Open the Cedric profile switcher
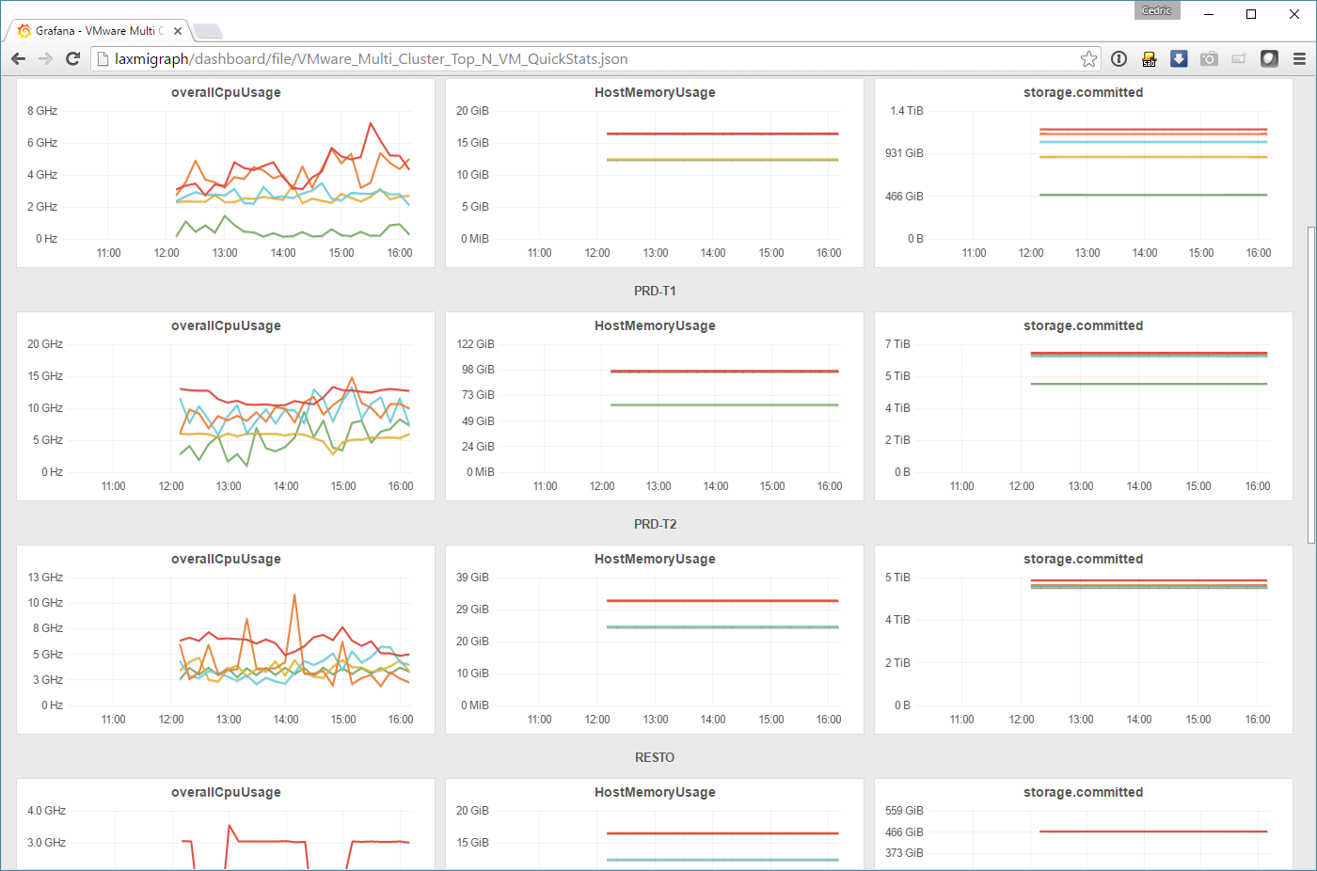This screenshot has width=1317, height=871. point(1156,10)
